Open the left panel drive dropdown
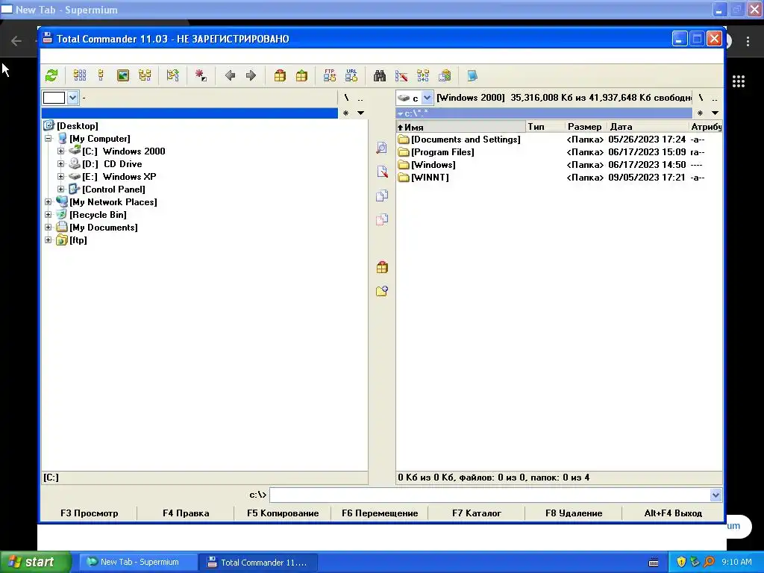 click(72, 98)
